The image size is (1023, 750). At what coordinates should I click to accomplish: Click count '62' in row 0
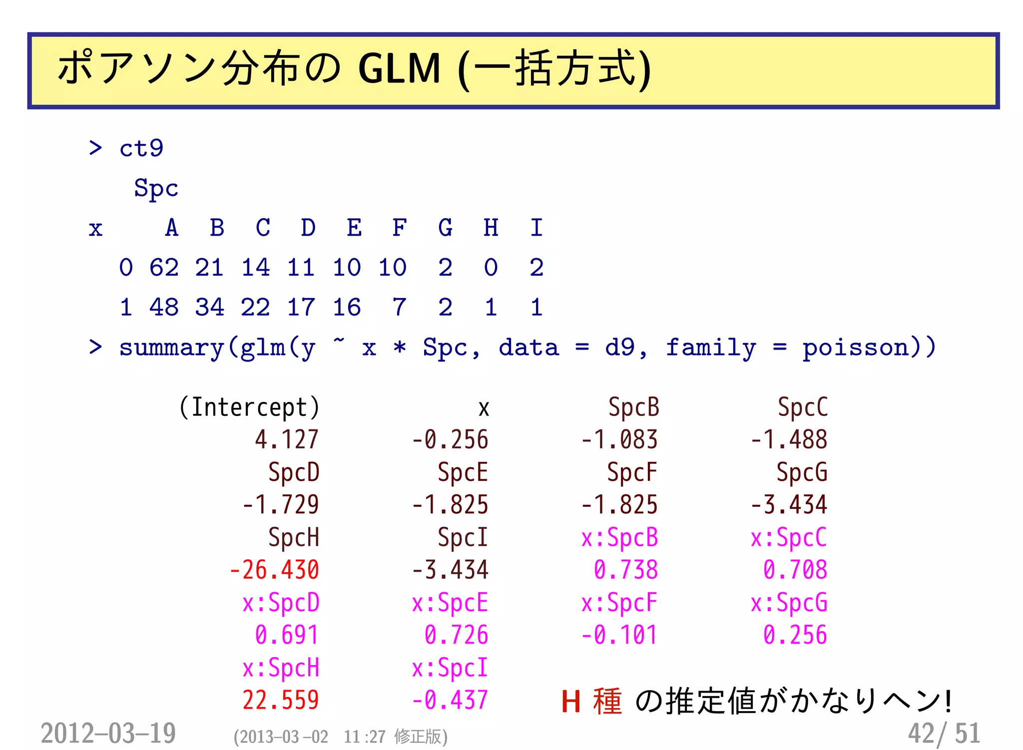[164, 268]
